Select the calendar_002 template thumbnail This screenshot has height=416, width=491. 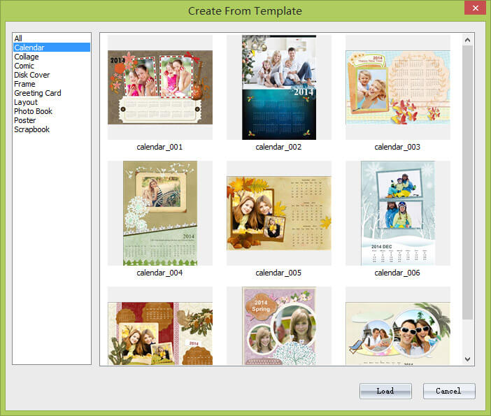[279, 87]
